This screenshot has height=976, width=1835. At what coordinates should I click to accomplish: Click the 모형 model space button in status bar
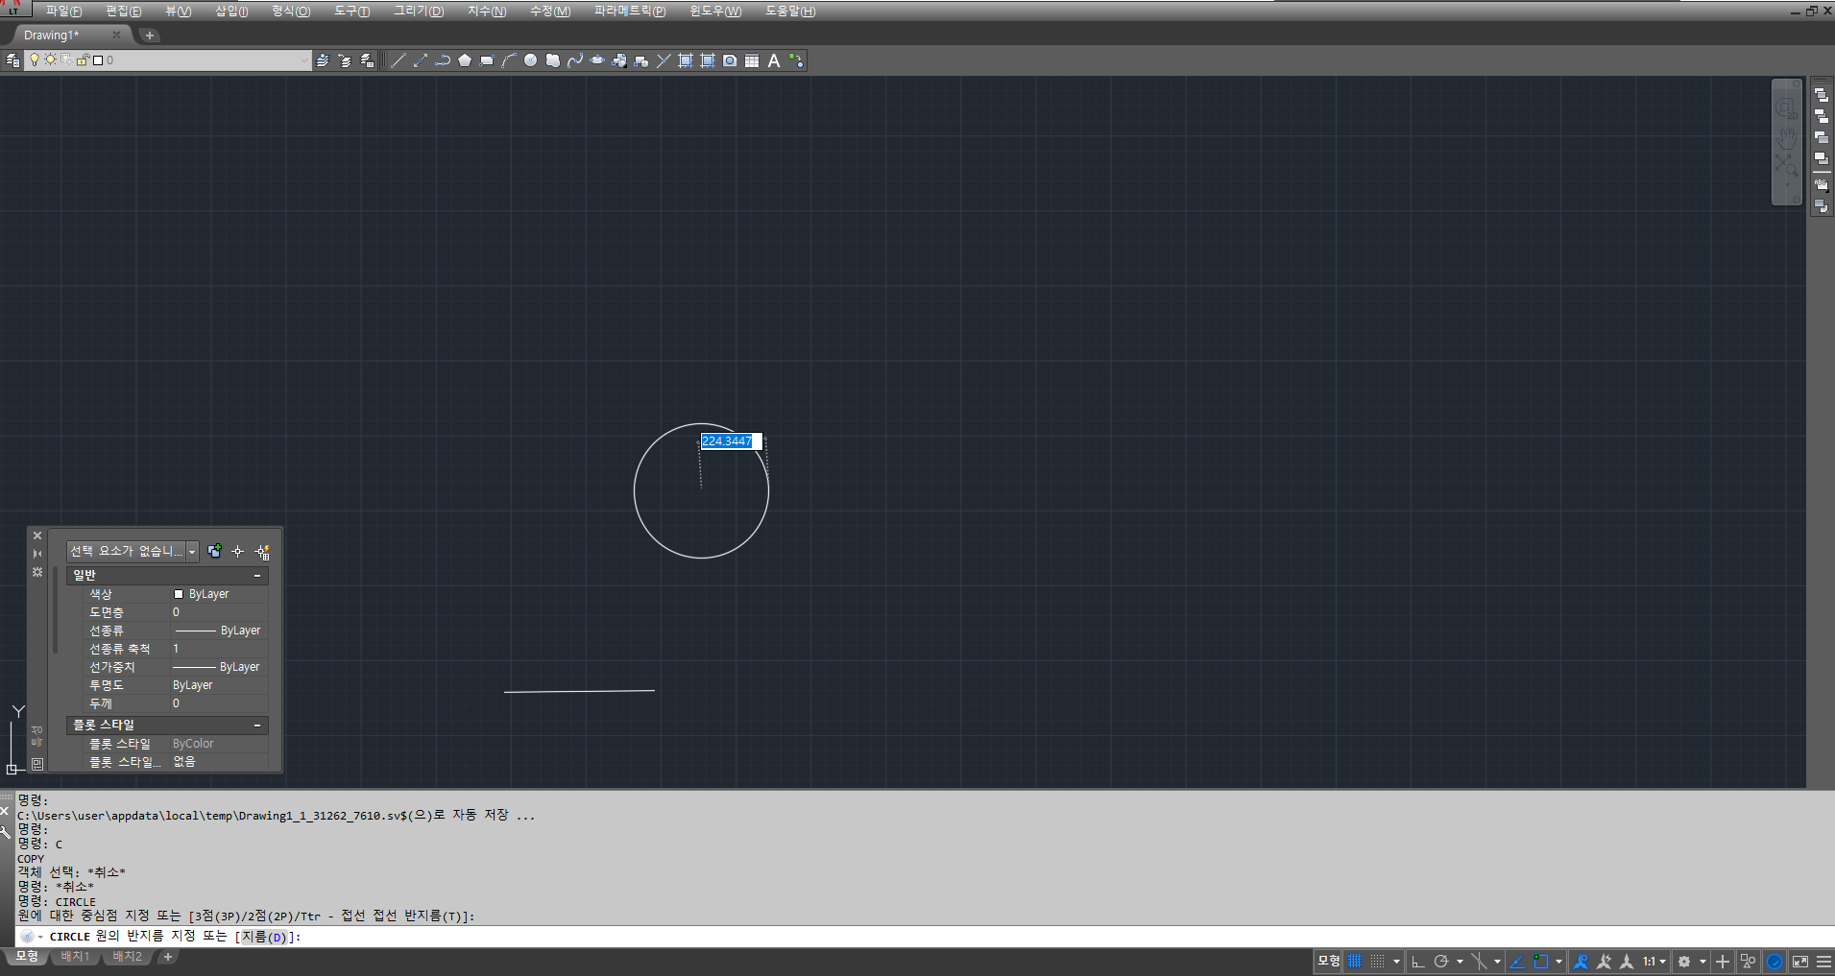pos(1328,961)
